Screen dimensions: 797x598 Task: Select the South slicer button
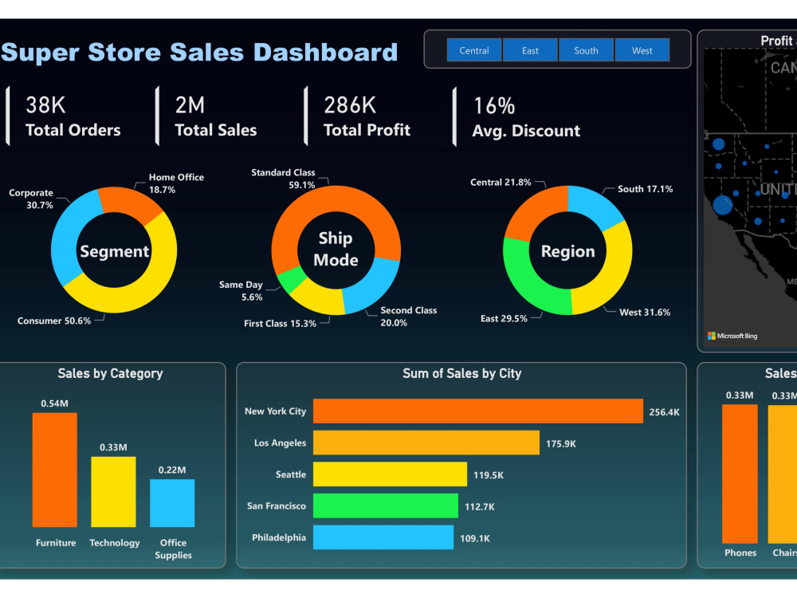point(587,49)
